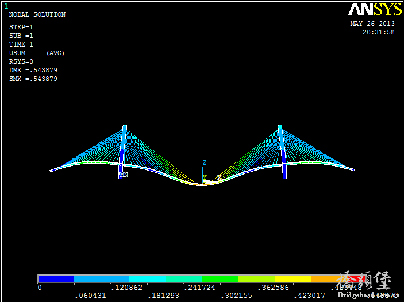
Task: Click the Y axis triad label
Action: [x=205, y=177]
